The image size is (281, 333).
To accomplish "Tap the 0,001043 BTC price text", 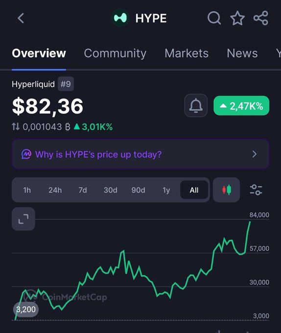I will click(x=47, y=127).
